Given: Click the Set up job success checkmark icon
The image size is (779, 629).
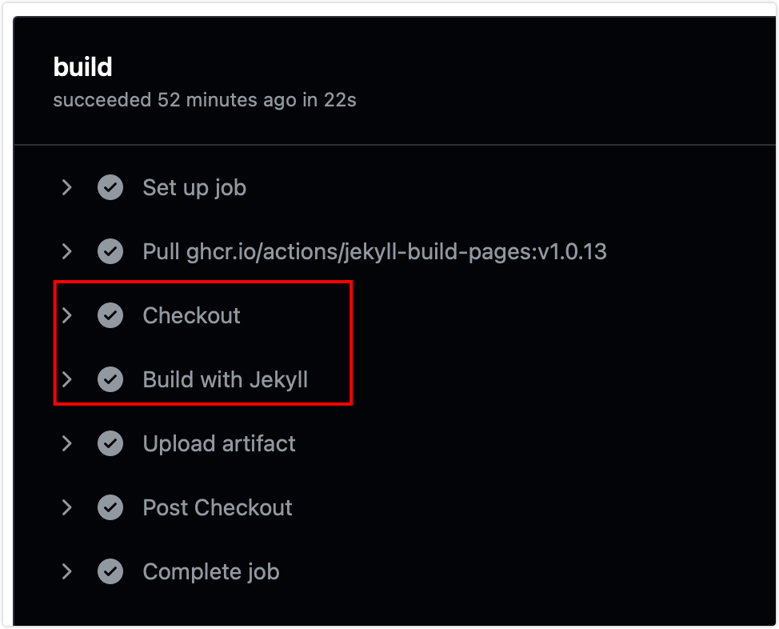Looking at the screenshot, I should tap(110, 187).
